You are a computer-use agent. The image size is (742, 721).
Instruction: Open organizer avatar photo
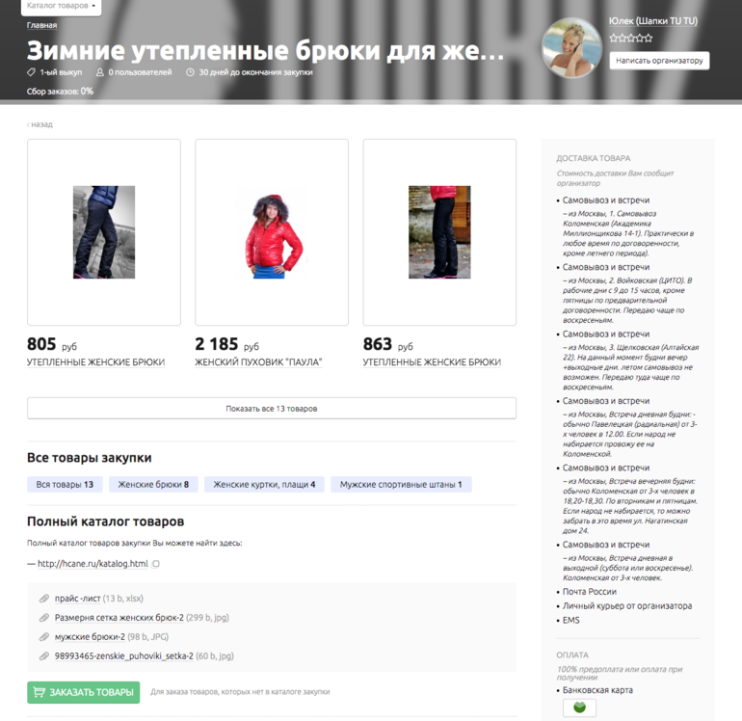[571, 48]
